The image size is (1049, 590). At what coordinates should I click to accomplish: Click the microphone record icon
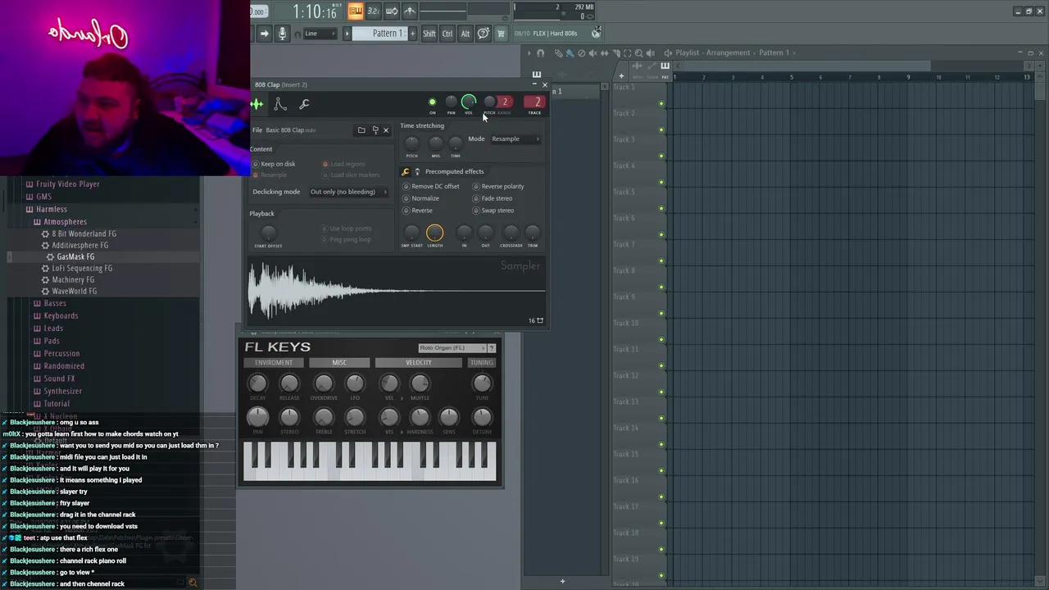pyautogui.click(x=282, y=34)
